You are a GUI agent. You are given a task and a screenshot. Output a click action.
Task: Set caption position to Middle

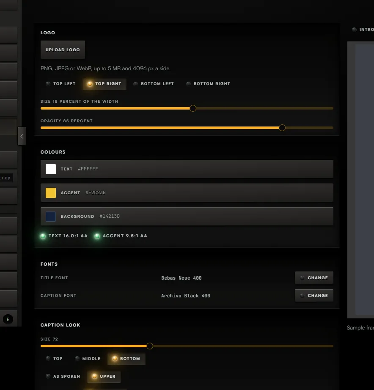pos(88,359)
